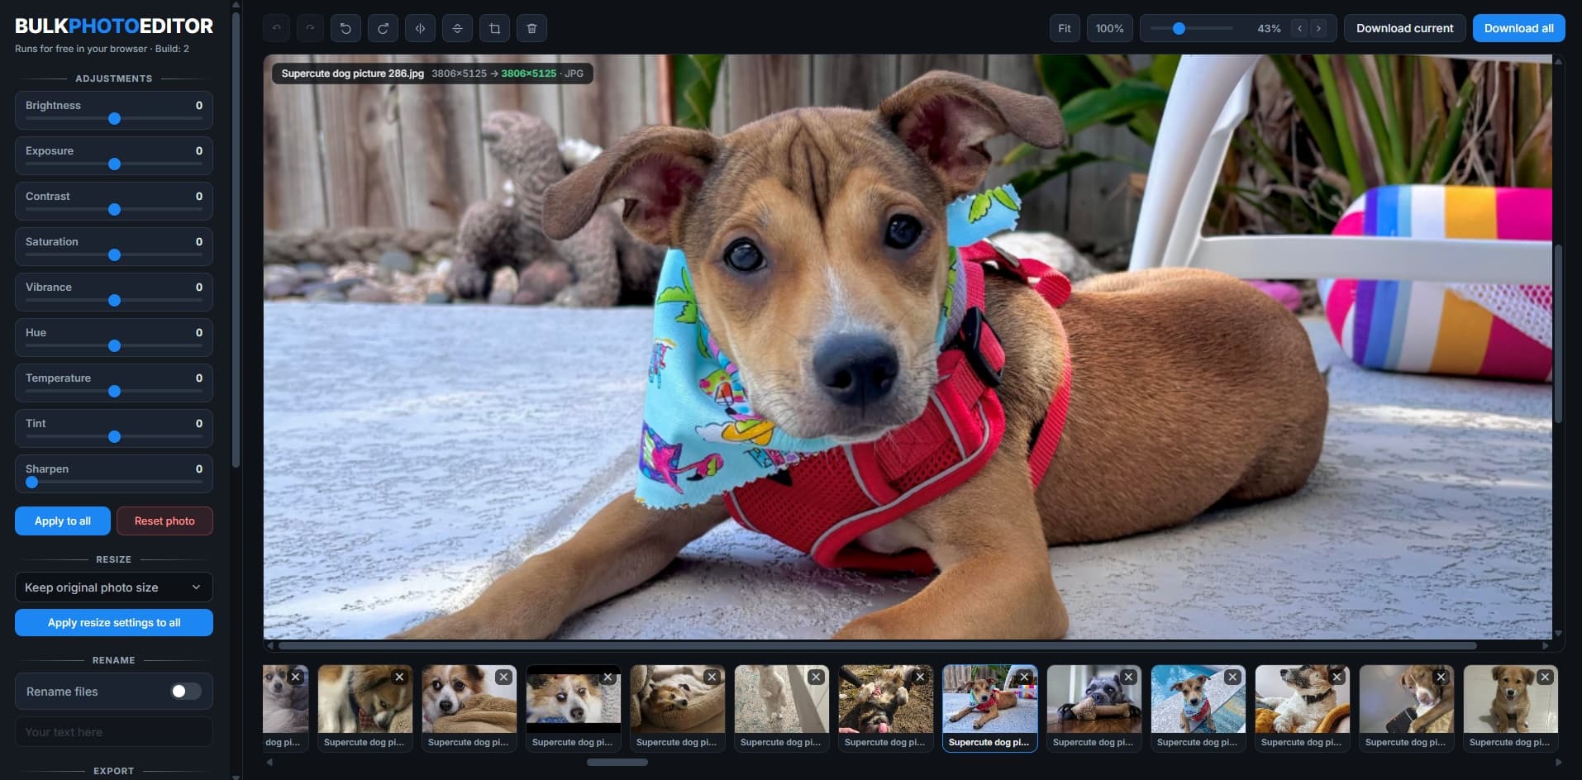Remove the tan sitting puppy thumbnail
Viewport: 1582px width, 780px height.
(1545, 677)
